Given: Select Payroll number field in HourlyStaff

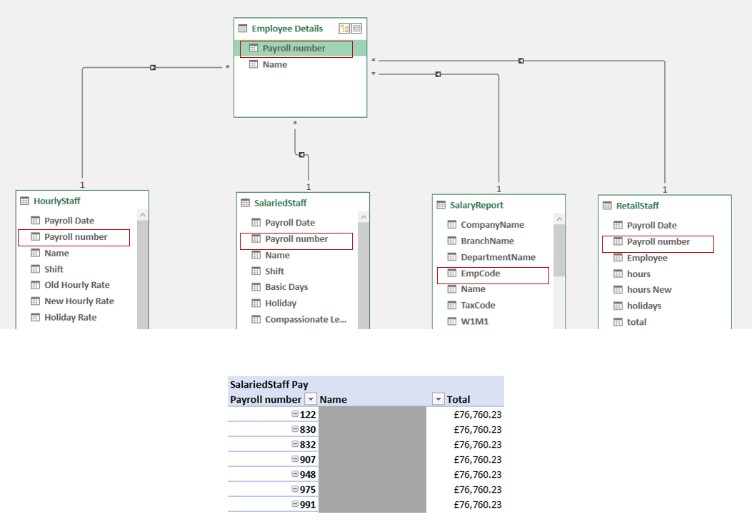Looking at the screenshot, I should pyautogui.click(x=76, y=237).
